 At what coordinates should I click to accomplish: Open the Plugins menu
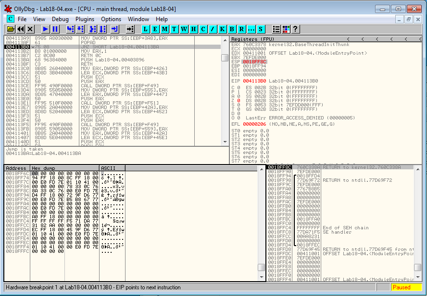coord(85,19)
